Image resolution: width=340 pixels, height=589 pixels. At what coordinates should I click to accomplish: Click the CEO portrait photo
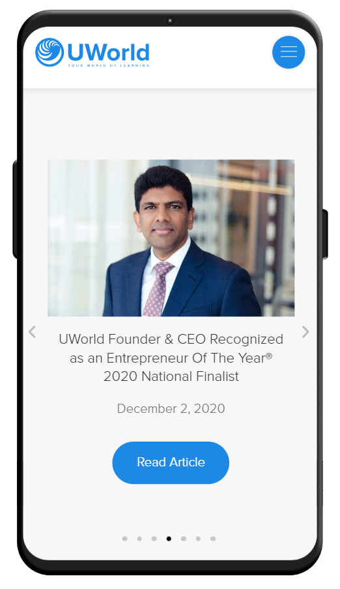(171, 238)
